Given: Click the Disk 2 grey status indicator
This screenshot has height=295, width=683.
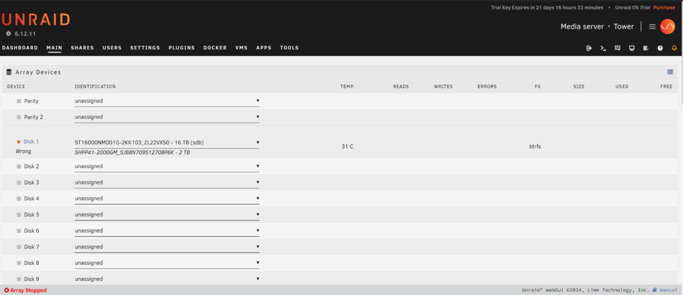Looking at the screenshot, I should 18,167.
